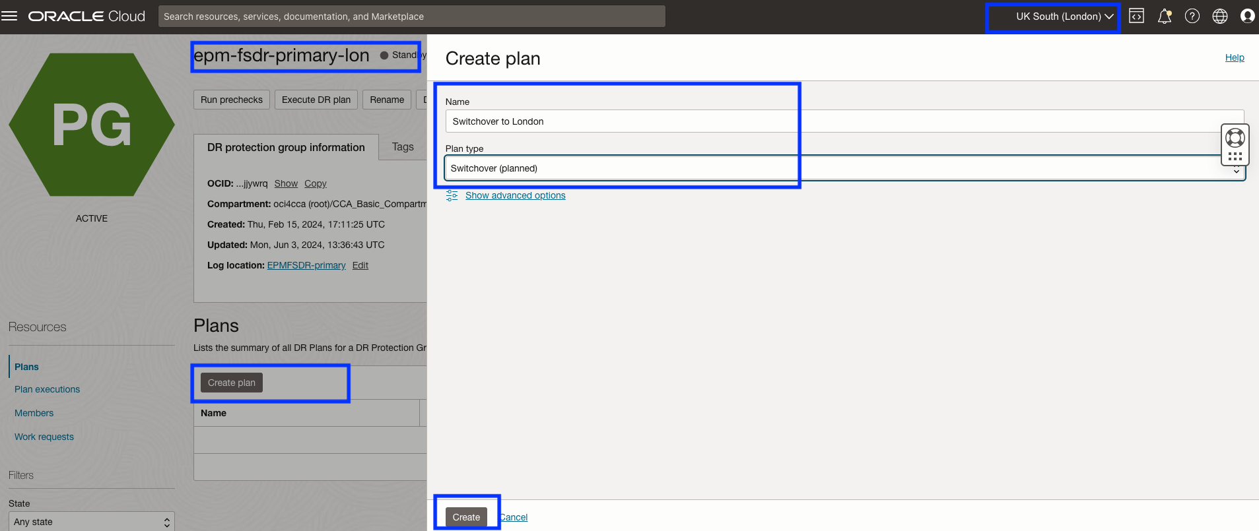The image size is (1259, 531).
Task: Switch to DR protection group information tab
Action: coord(286,147)
